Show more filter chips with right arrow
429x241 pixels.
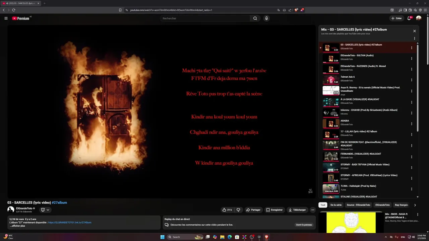(415, 205)
